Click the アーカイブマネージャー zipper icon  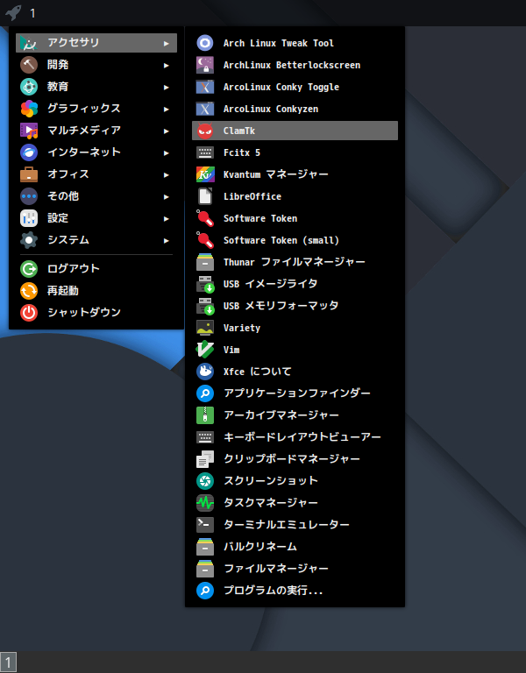click(x=205, y=415)
